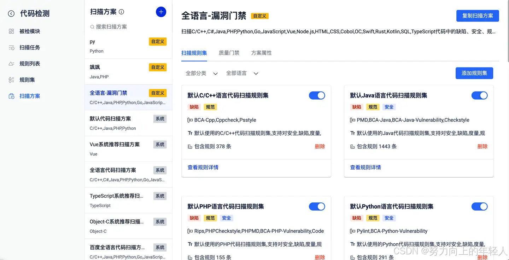Click the magnifier icon in scan plan search
509x260 pixels.
(92, 27)
